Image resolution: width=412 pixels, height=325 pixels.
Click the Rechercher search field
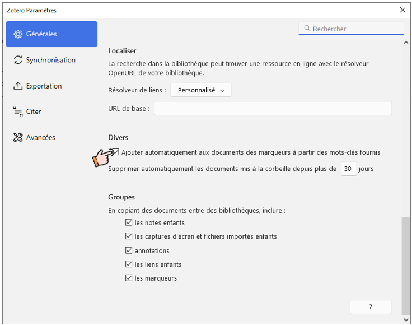pos(351,29)
